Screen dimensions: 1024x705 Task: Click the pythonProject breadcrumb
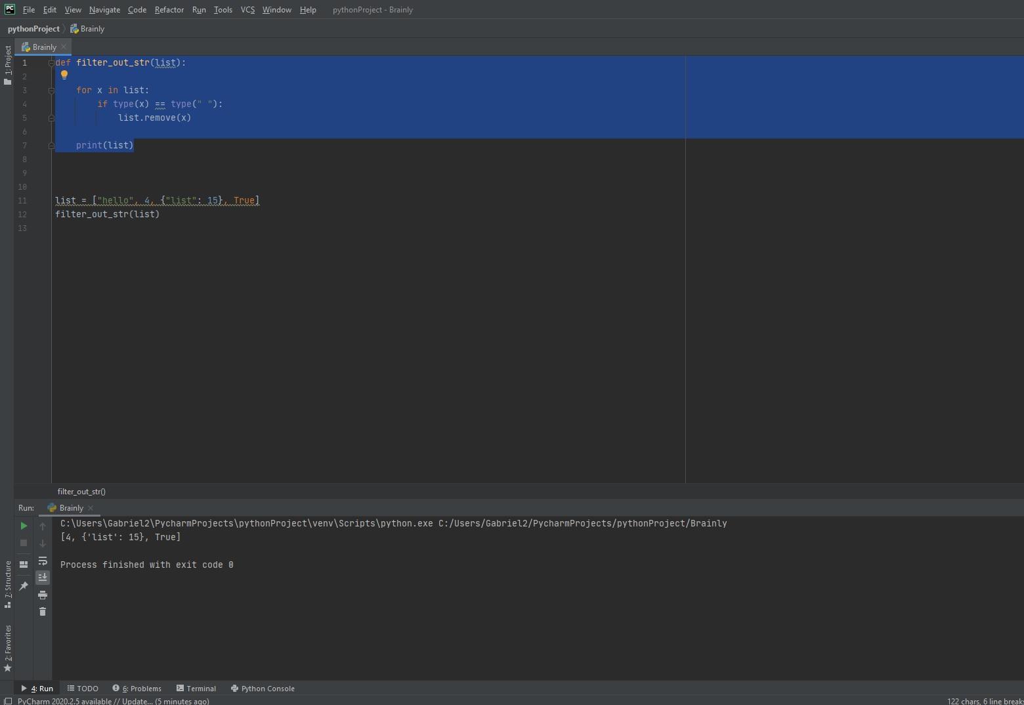point(33,29)
